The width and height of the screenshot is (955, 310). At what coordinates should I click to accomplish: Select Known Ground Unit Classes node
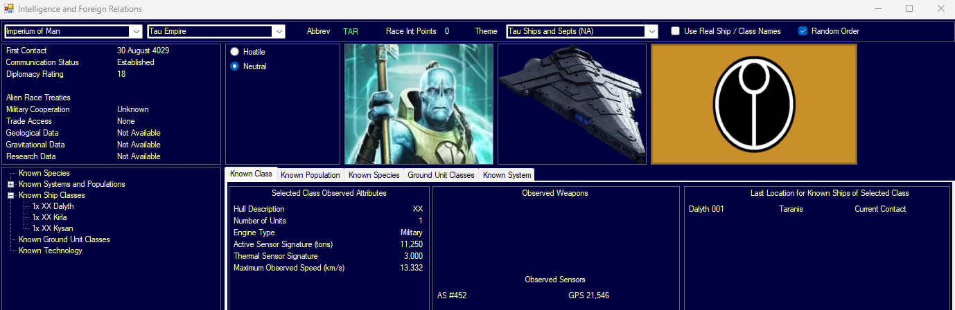64,239
